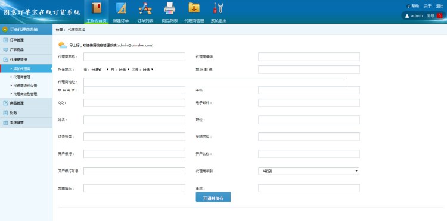Click the 代理商添加 breadcrumb text
Image resolution: width=447 pixels, height=221 pixels.
coord(76,30)
